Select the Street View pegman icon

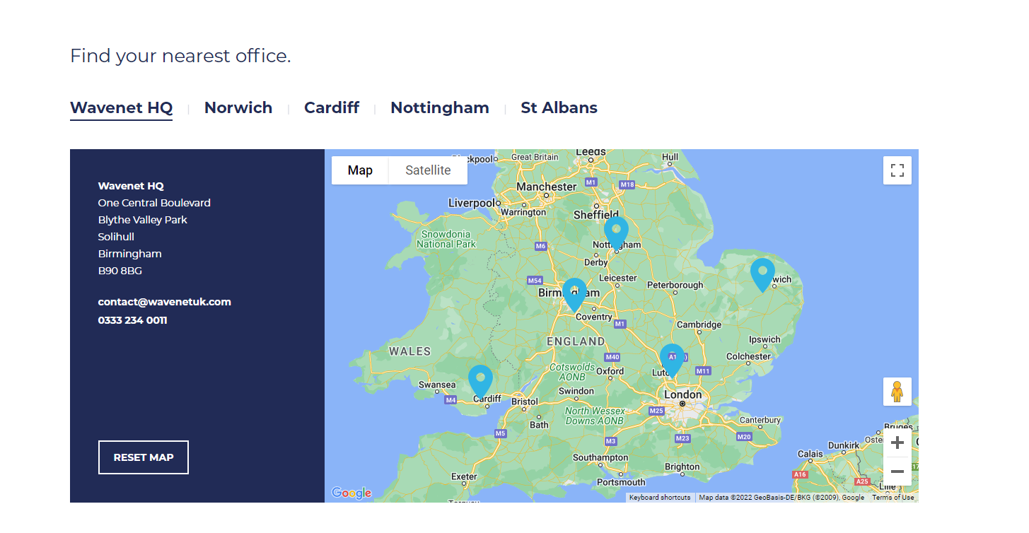(897, 392)
